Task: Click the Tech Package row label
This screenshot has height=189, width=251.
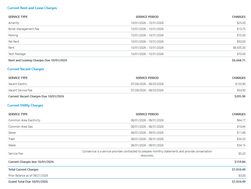Action: tap(17, 54)
